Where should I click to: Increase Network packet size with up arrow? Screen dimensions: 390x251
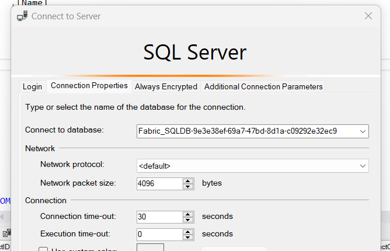click(x=188, y=181)
